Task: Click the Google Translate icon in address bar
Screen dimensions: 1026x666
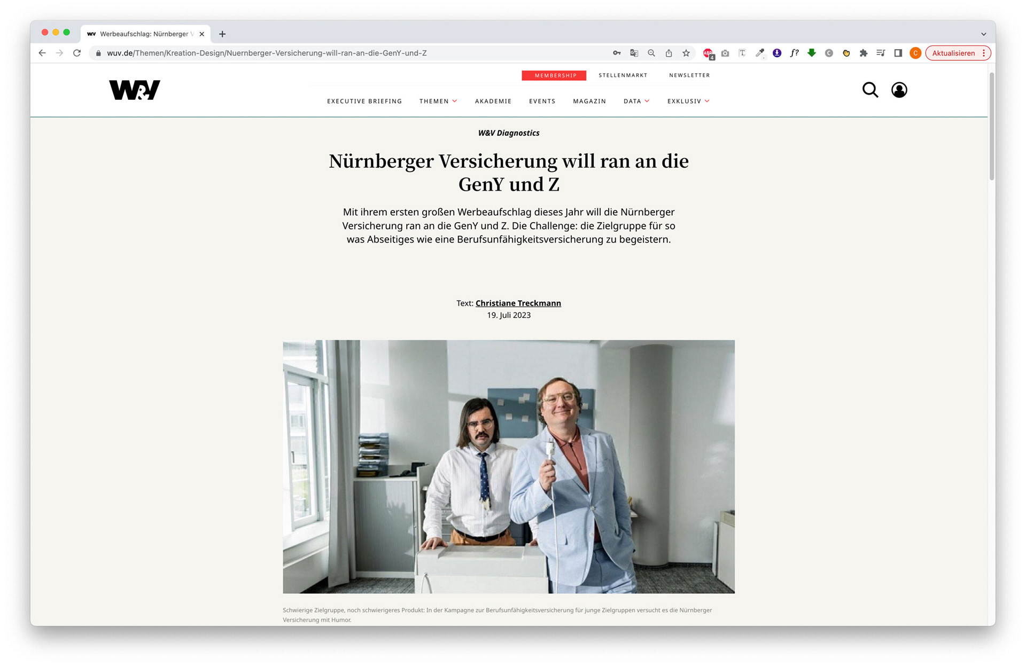Action: tap(634, 53)
